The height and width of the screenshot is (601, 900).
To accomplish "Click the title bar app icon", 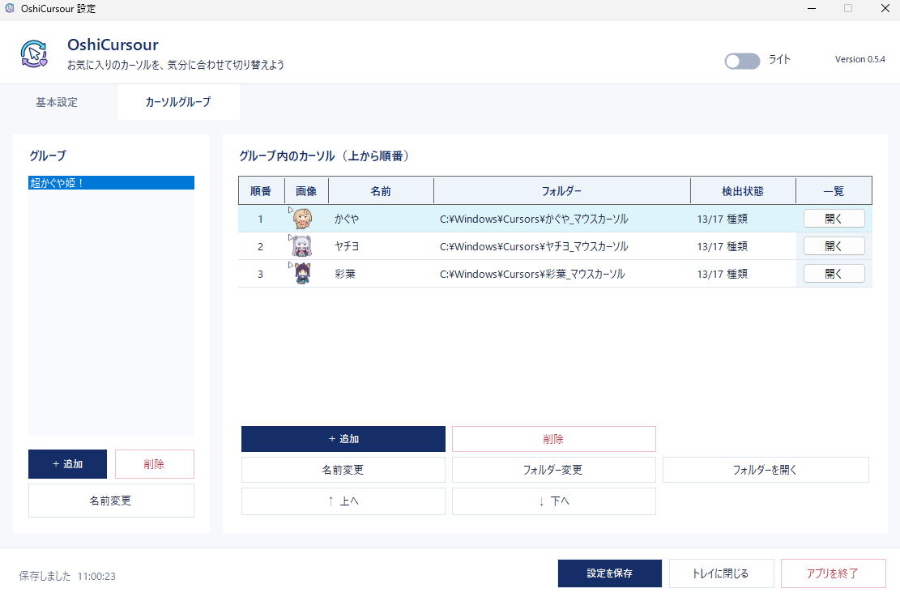I will [9, 8].
